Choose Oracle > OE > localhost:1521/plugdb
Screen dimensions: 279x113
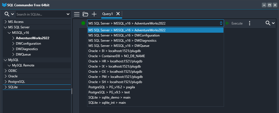(155, 72)
